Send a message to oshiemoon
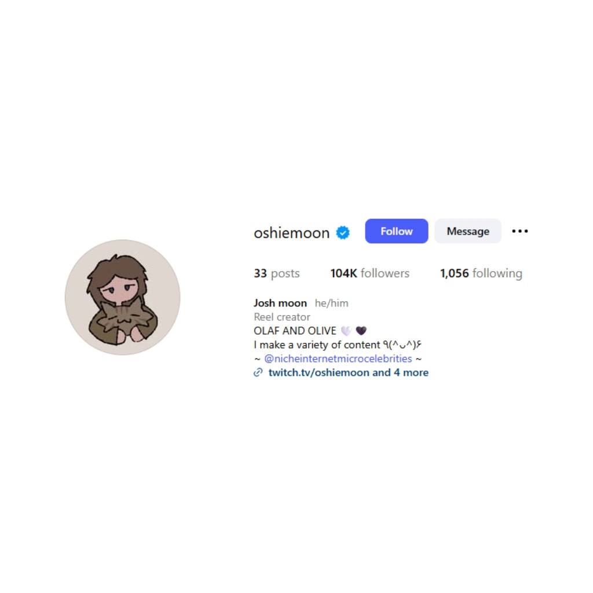This screenshot has width=593, height=593. pos(468,231)
